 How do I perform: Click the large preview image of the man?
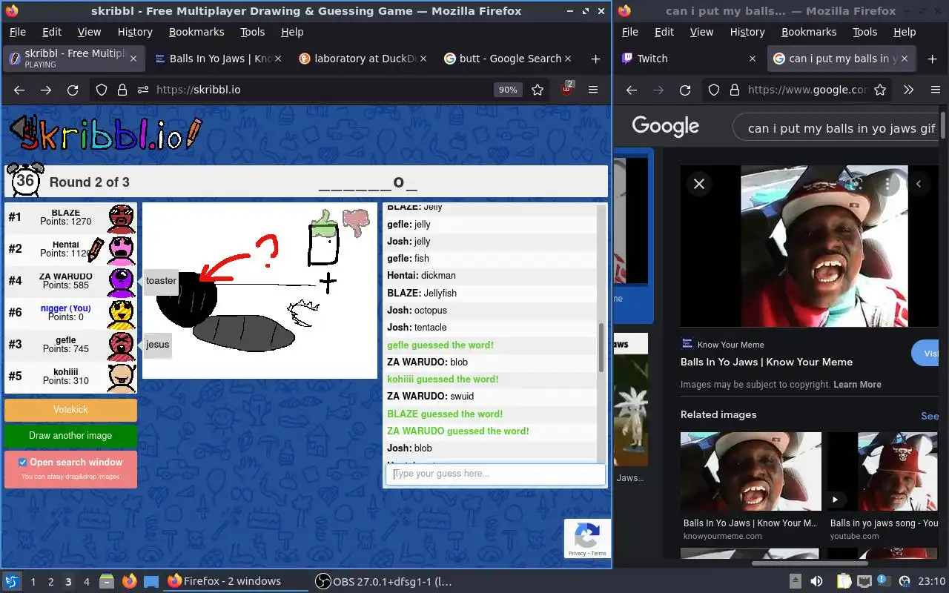[824, 246]
